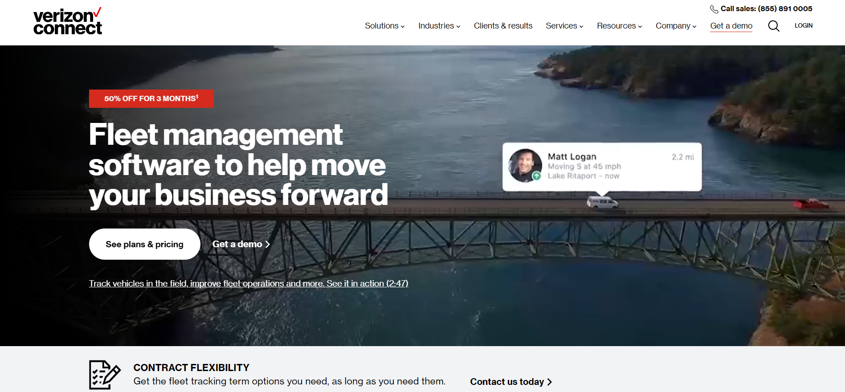Expand the Solutions menu
The image size is (845, 392).
pos(385,26)
